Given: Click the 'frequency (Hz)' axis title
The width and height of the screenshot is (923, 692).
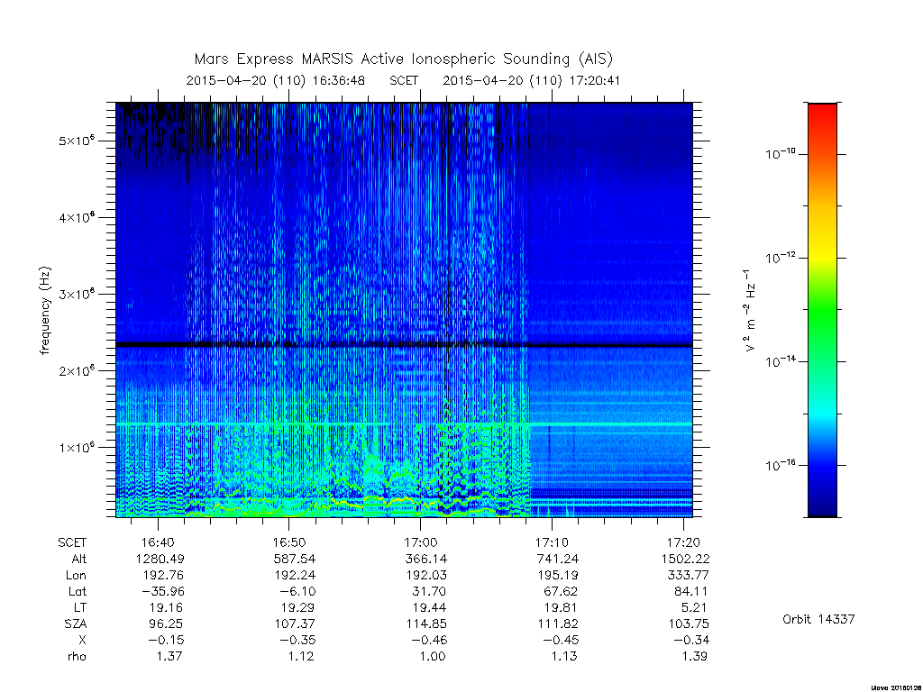Looking at the screenshot, I should tap(45, 311).
